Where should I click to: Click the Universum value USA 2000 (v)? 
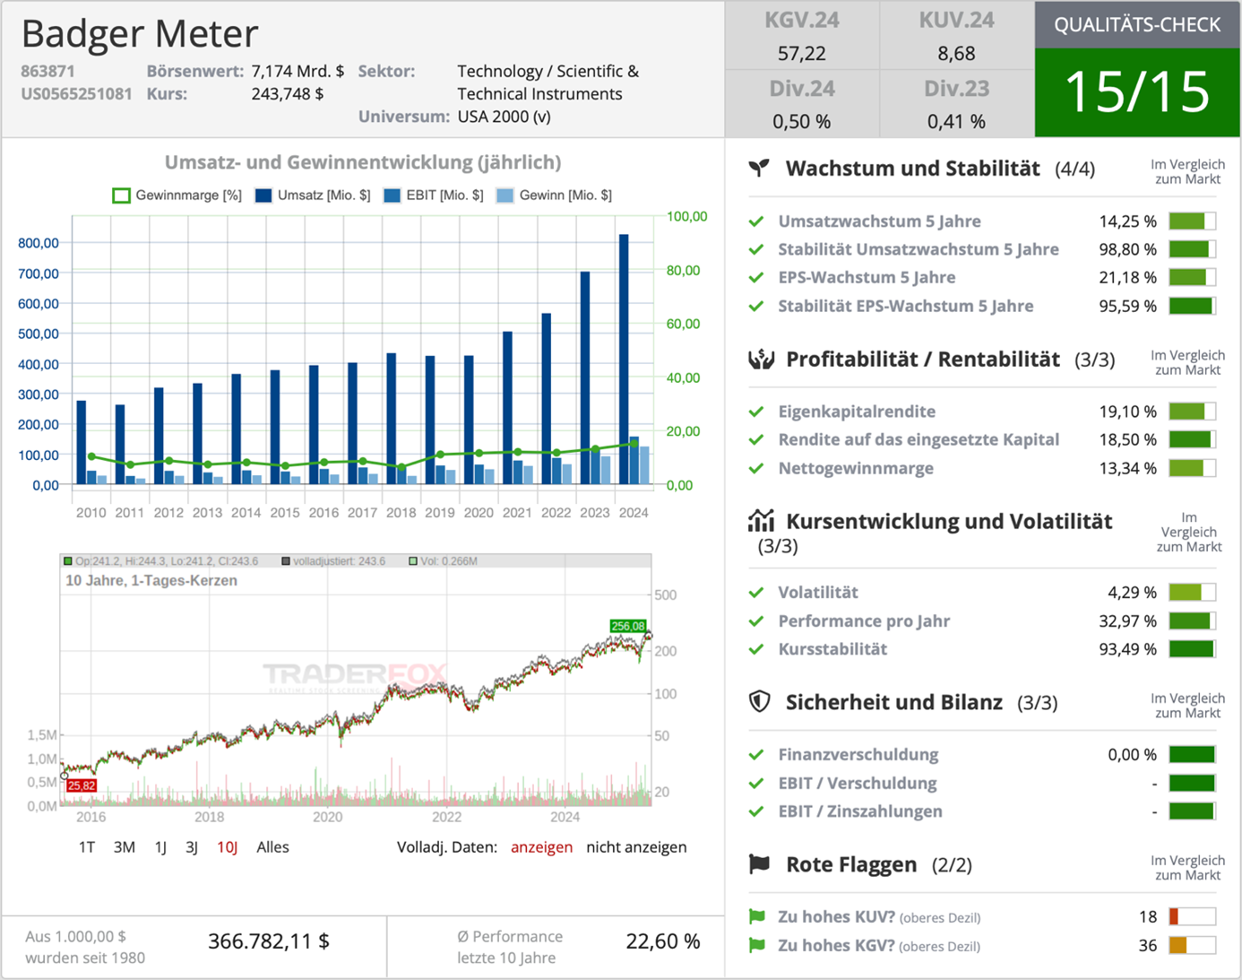(x=504, y=117)
